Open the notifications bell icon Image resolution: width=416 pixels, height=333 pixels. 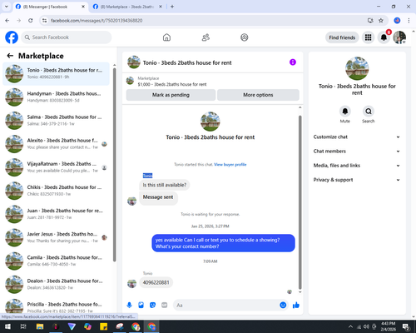[x=384, y=37]
